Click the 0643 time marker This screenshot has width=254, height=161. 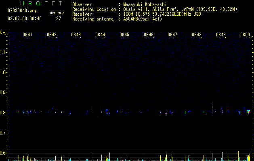coord(76,35)
